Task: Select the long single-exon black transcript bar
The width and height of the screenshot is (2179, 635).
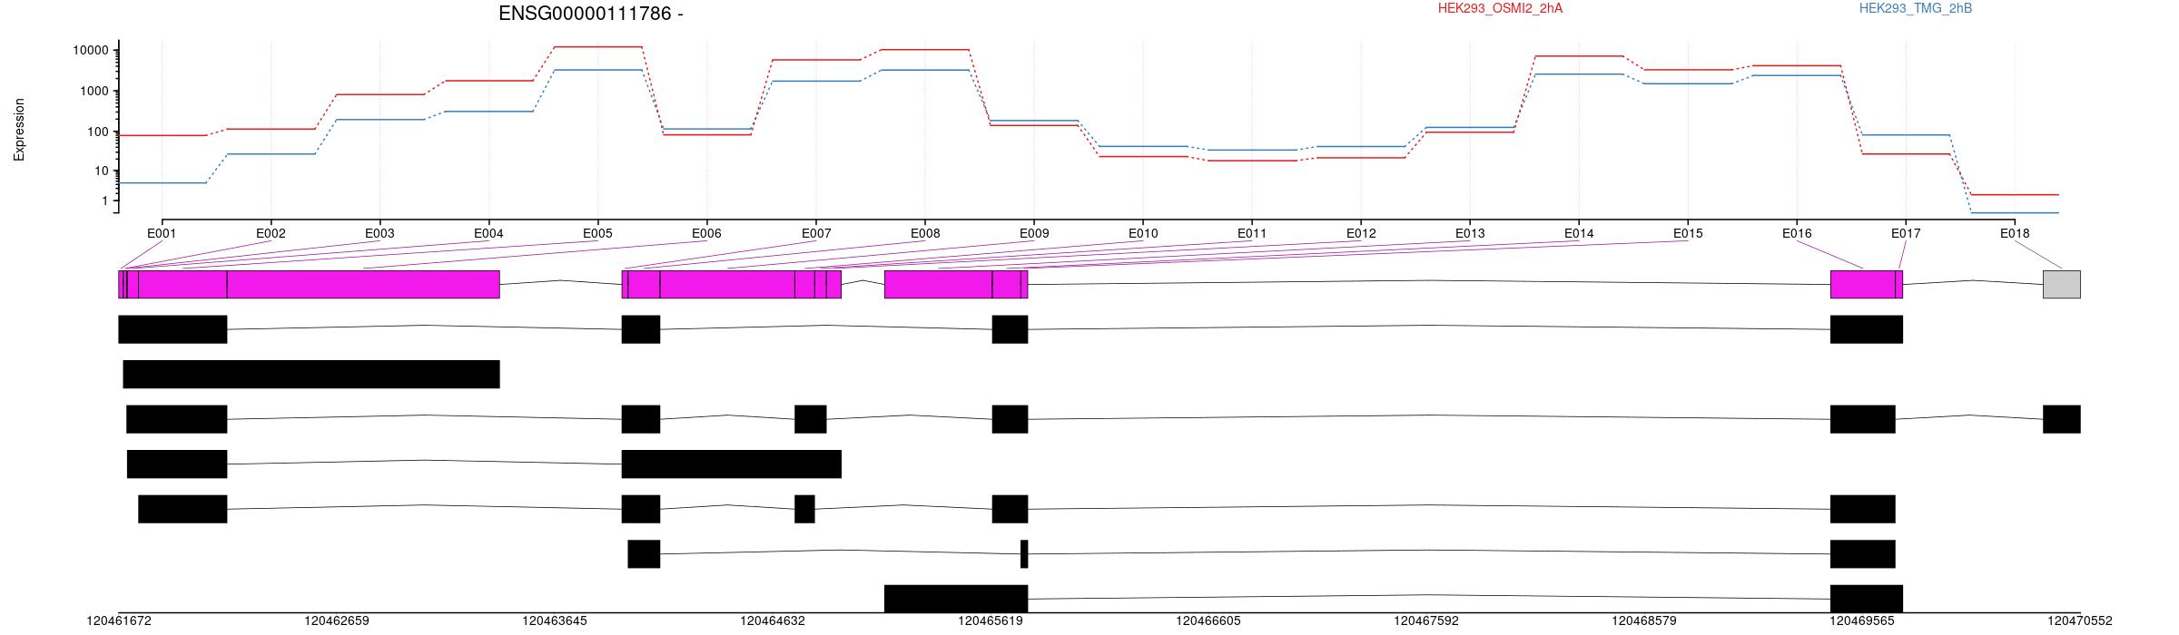Action: point(311,374)
